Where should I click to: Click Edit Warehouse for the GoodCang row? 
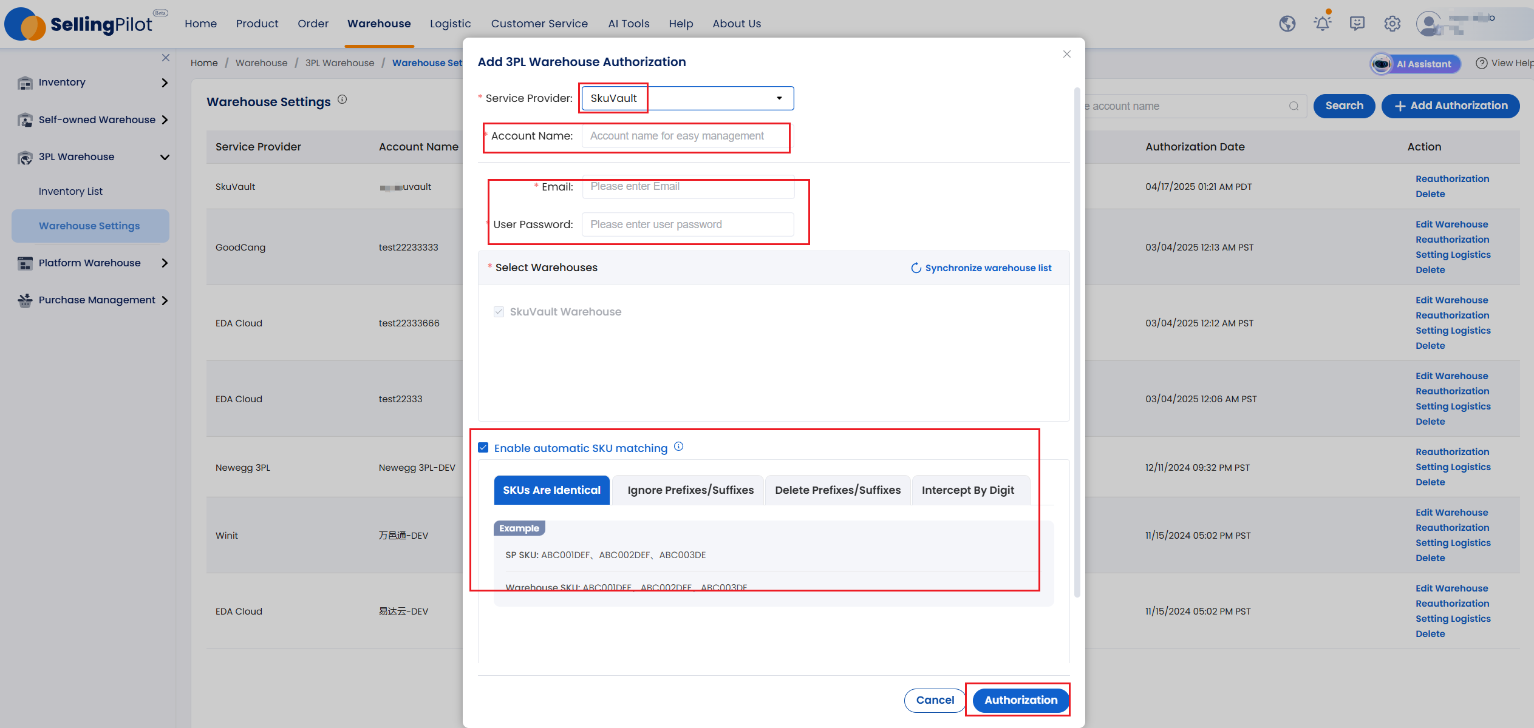tap(1451, 224)
